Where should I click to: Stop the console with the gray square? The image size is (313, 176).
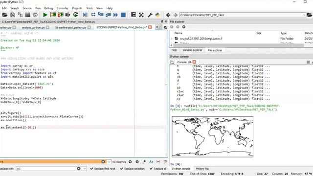click(x=308, y=62)
